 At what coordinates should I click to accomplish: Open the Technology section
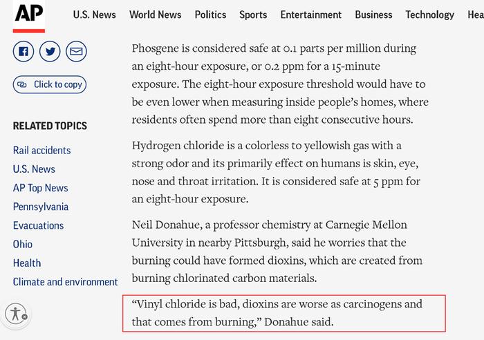click(429, 15)
